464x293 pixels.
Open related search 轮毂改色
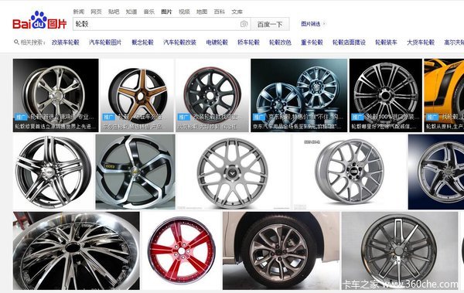(x=280, y=43)
